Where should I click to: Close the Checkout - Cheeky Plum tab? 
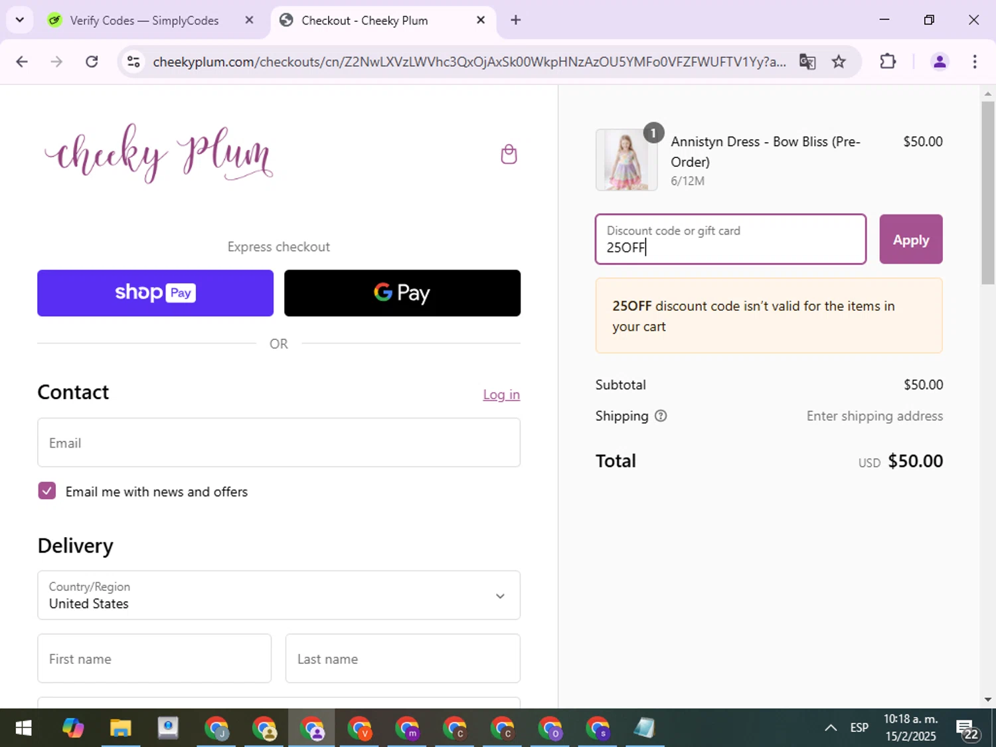click(481, 20)
